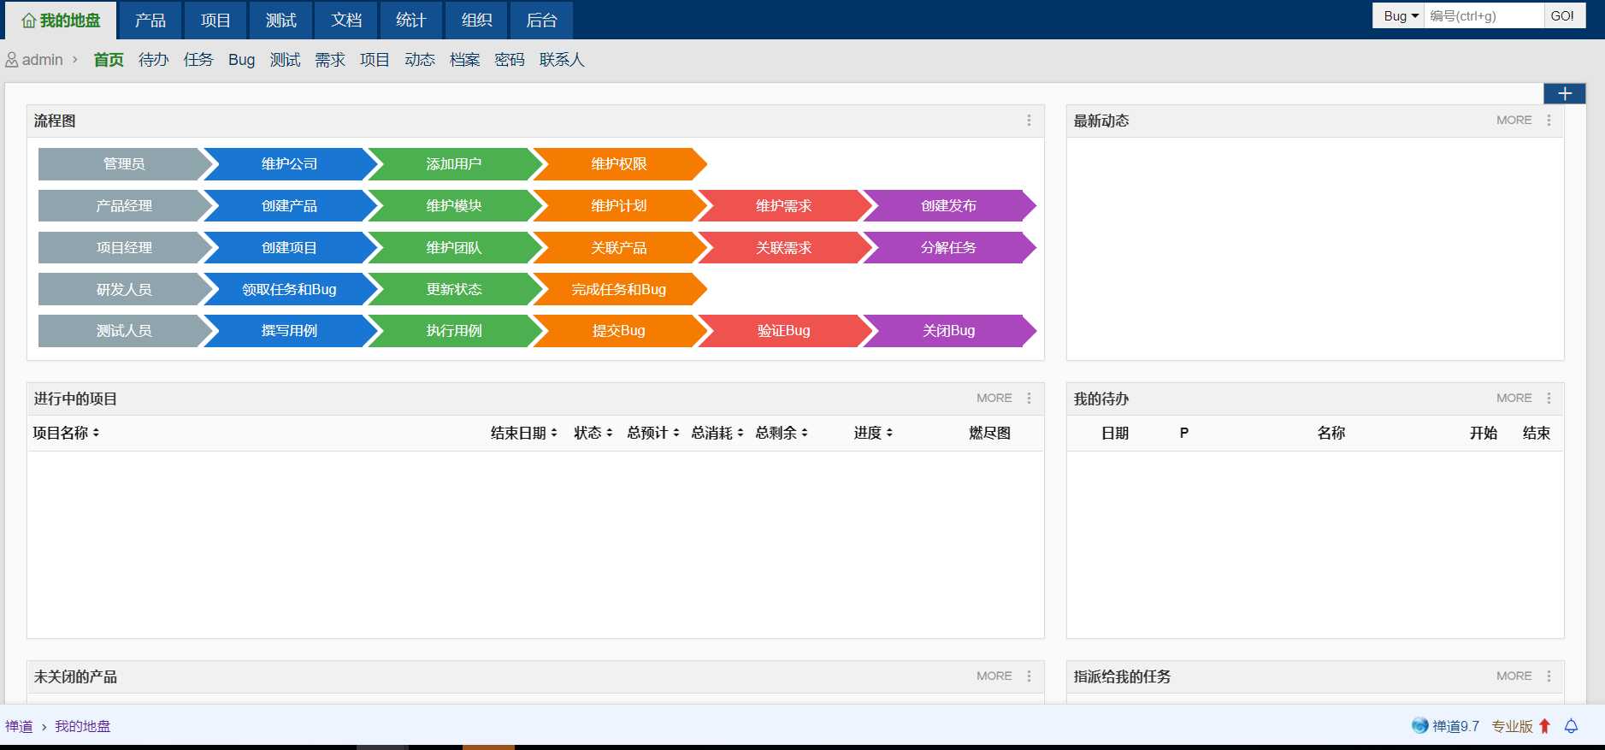1605x750 pixels.
Task: Open the 最新动态 block options menu
Action: (x=1549, y=121)
